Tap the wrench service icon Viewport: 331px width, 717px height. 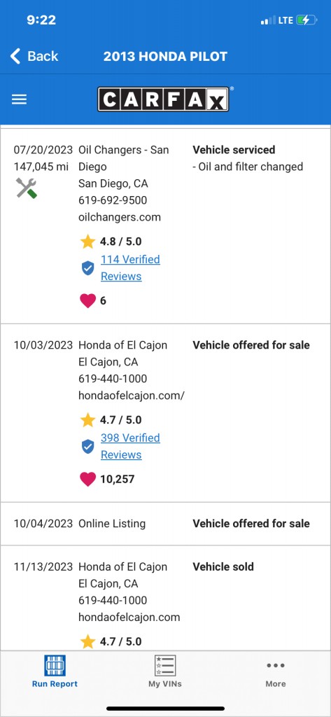[26, 188]
